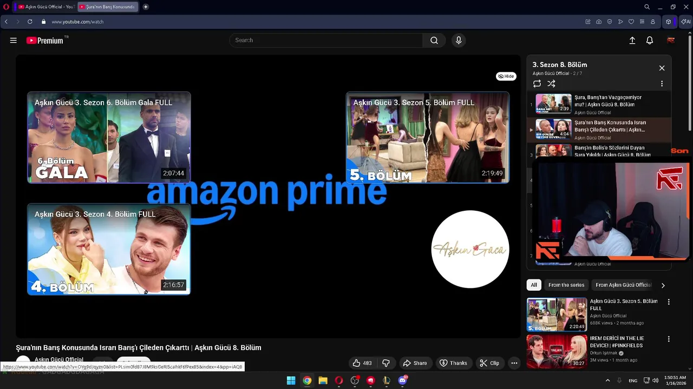The width and height of the screenshot is (693, 389).
Task: Open Opera snapshot camera icon
Action: 599,22
